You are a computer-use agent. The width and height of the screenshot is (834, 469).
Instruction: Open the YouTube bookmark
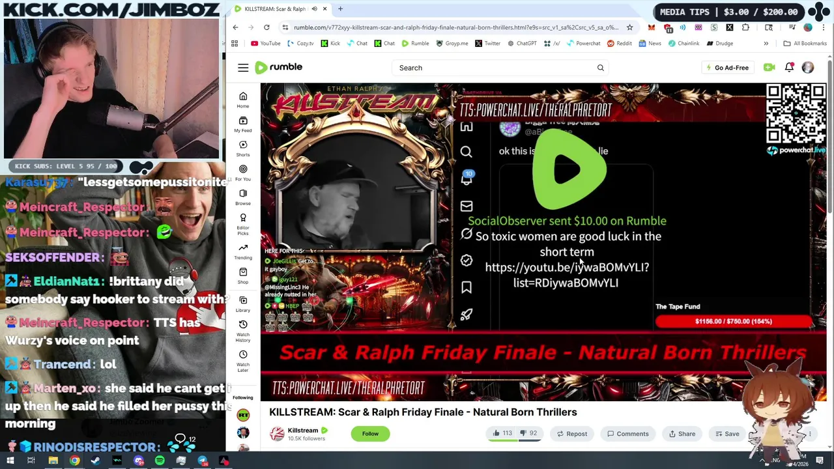click(x=266, y=44)
